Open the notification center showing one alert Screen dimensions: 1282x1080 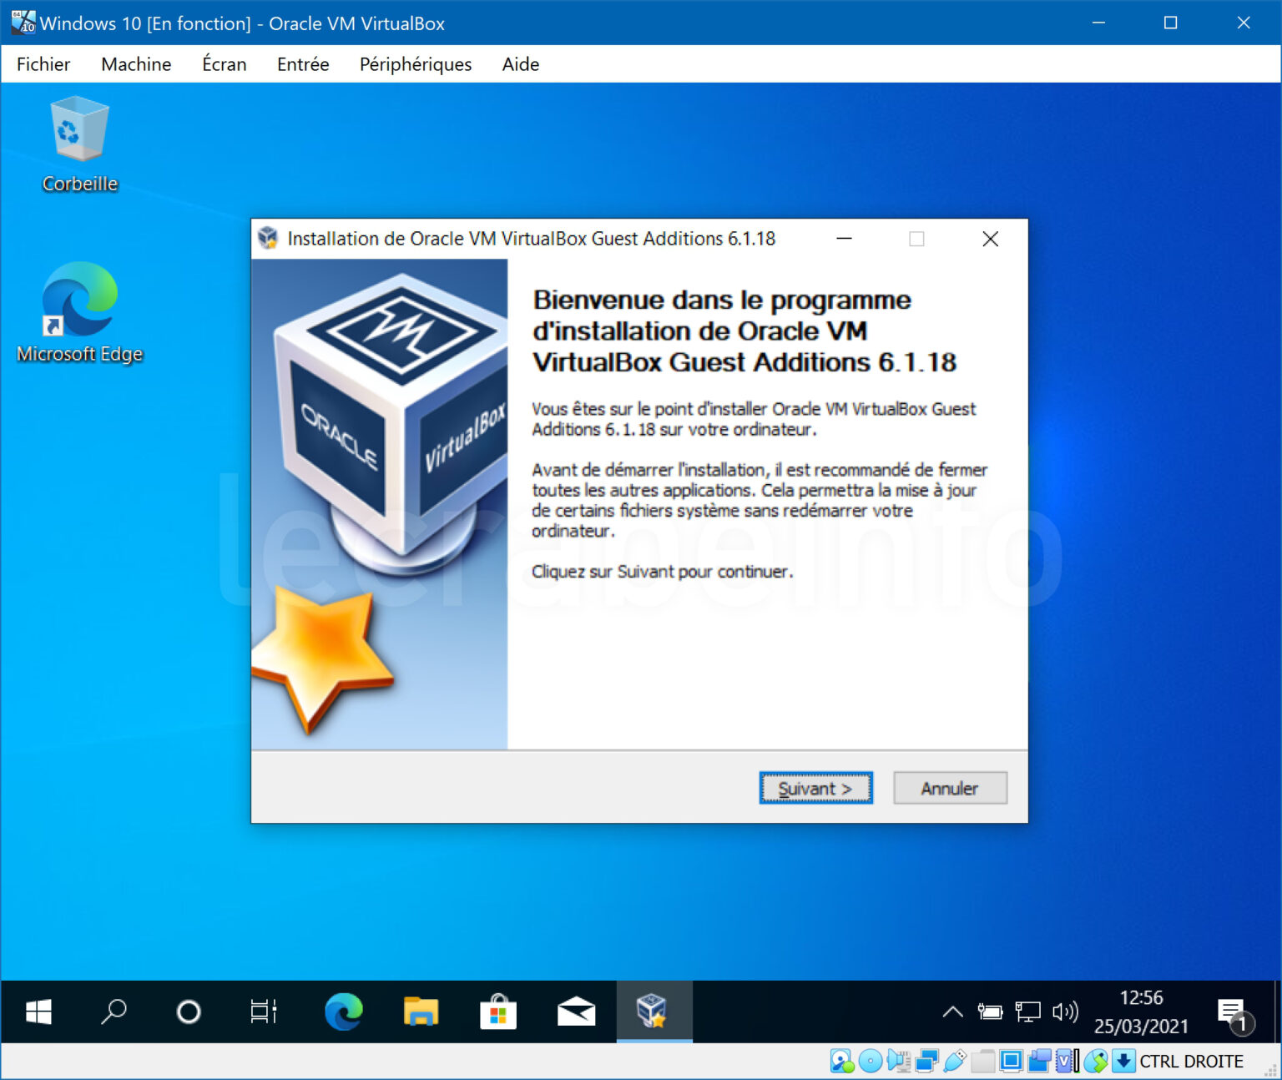pyautogui.click(x=1239, y=1012)
